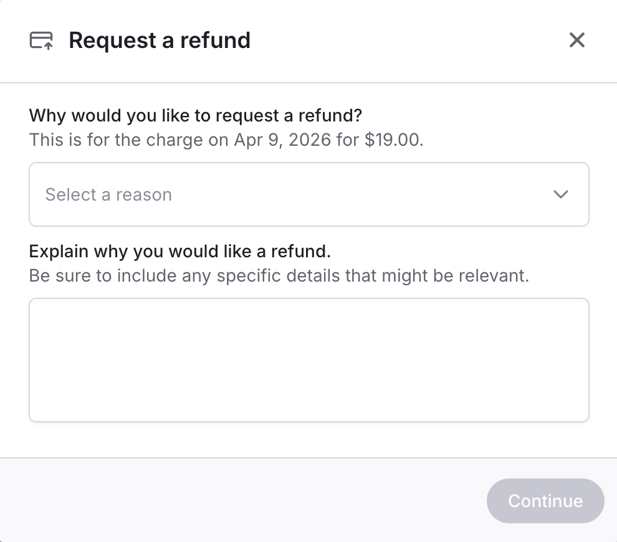The width and height of the screenshot is (617, 542).
Task: Close the Request a refund dialog
Action: [x=577, y=40]
